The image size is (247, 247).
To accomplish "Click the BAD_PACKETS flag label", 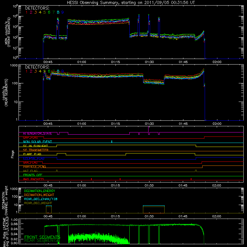I will point(34,179).
